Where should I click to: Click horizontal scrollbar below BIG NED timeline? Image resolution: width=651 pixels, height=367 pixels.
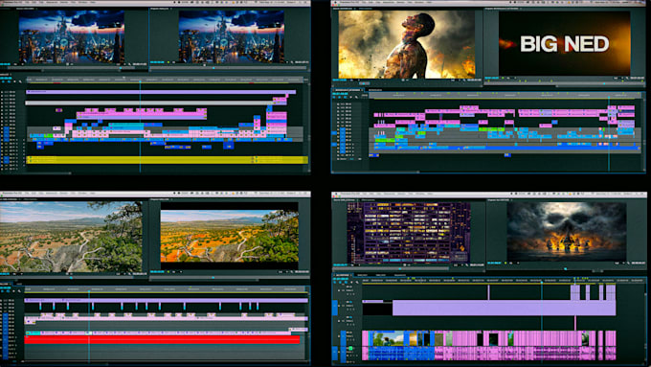(375, 172)
